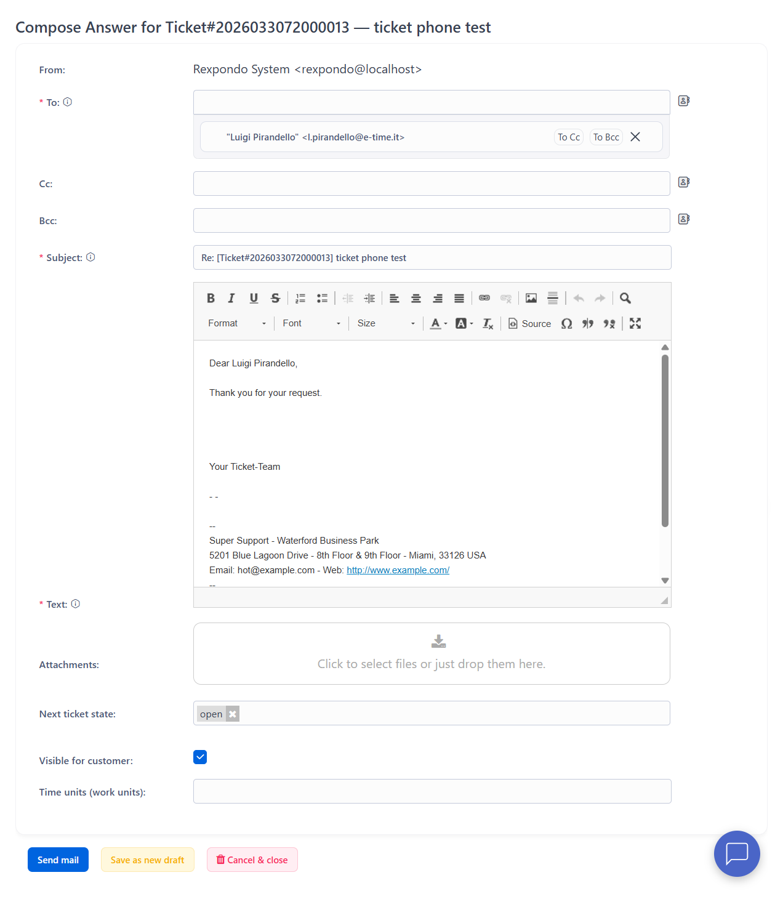Undo last editor action
The image size is (783, 899).
coord(579,298)
